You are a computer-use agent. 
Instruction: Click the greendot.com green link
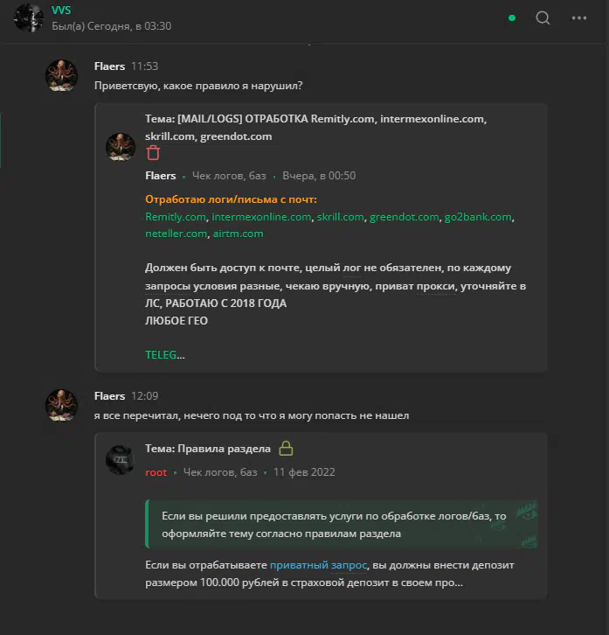[x=405, y=217]
